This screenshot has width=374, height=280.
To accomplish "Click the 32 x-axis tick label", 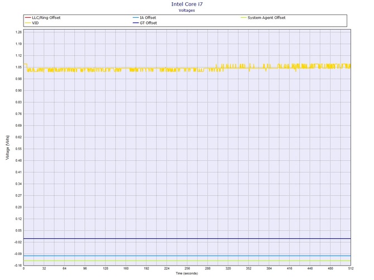I will 44,268.
